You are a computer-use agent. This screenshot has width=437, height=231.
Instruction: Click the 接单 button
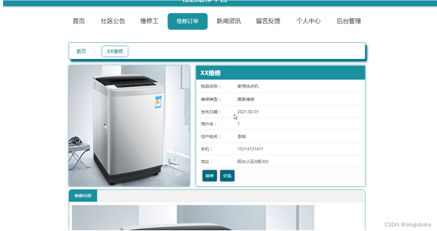[210, 176]
